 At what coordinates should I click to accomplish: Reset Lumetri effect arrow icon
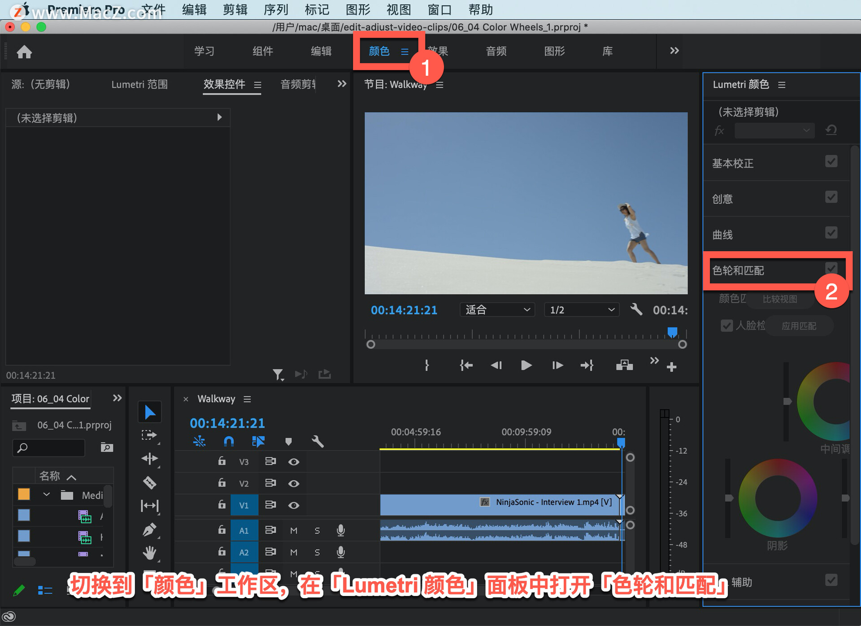[x=831, y=130]
